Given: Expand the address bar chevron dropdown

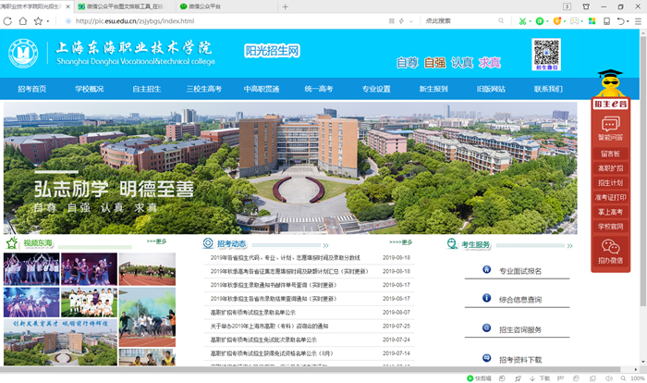Looking at the screenshot, I should (x=411, y=21).
